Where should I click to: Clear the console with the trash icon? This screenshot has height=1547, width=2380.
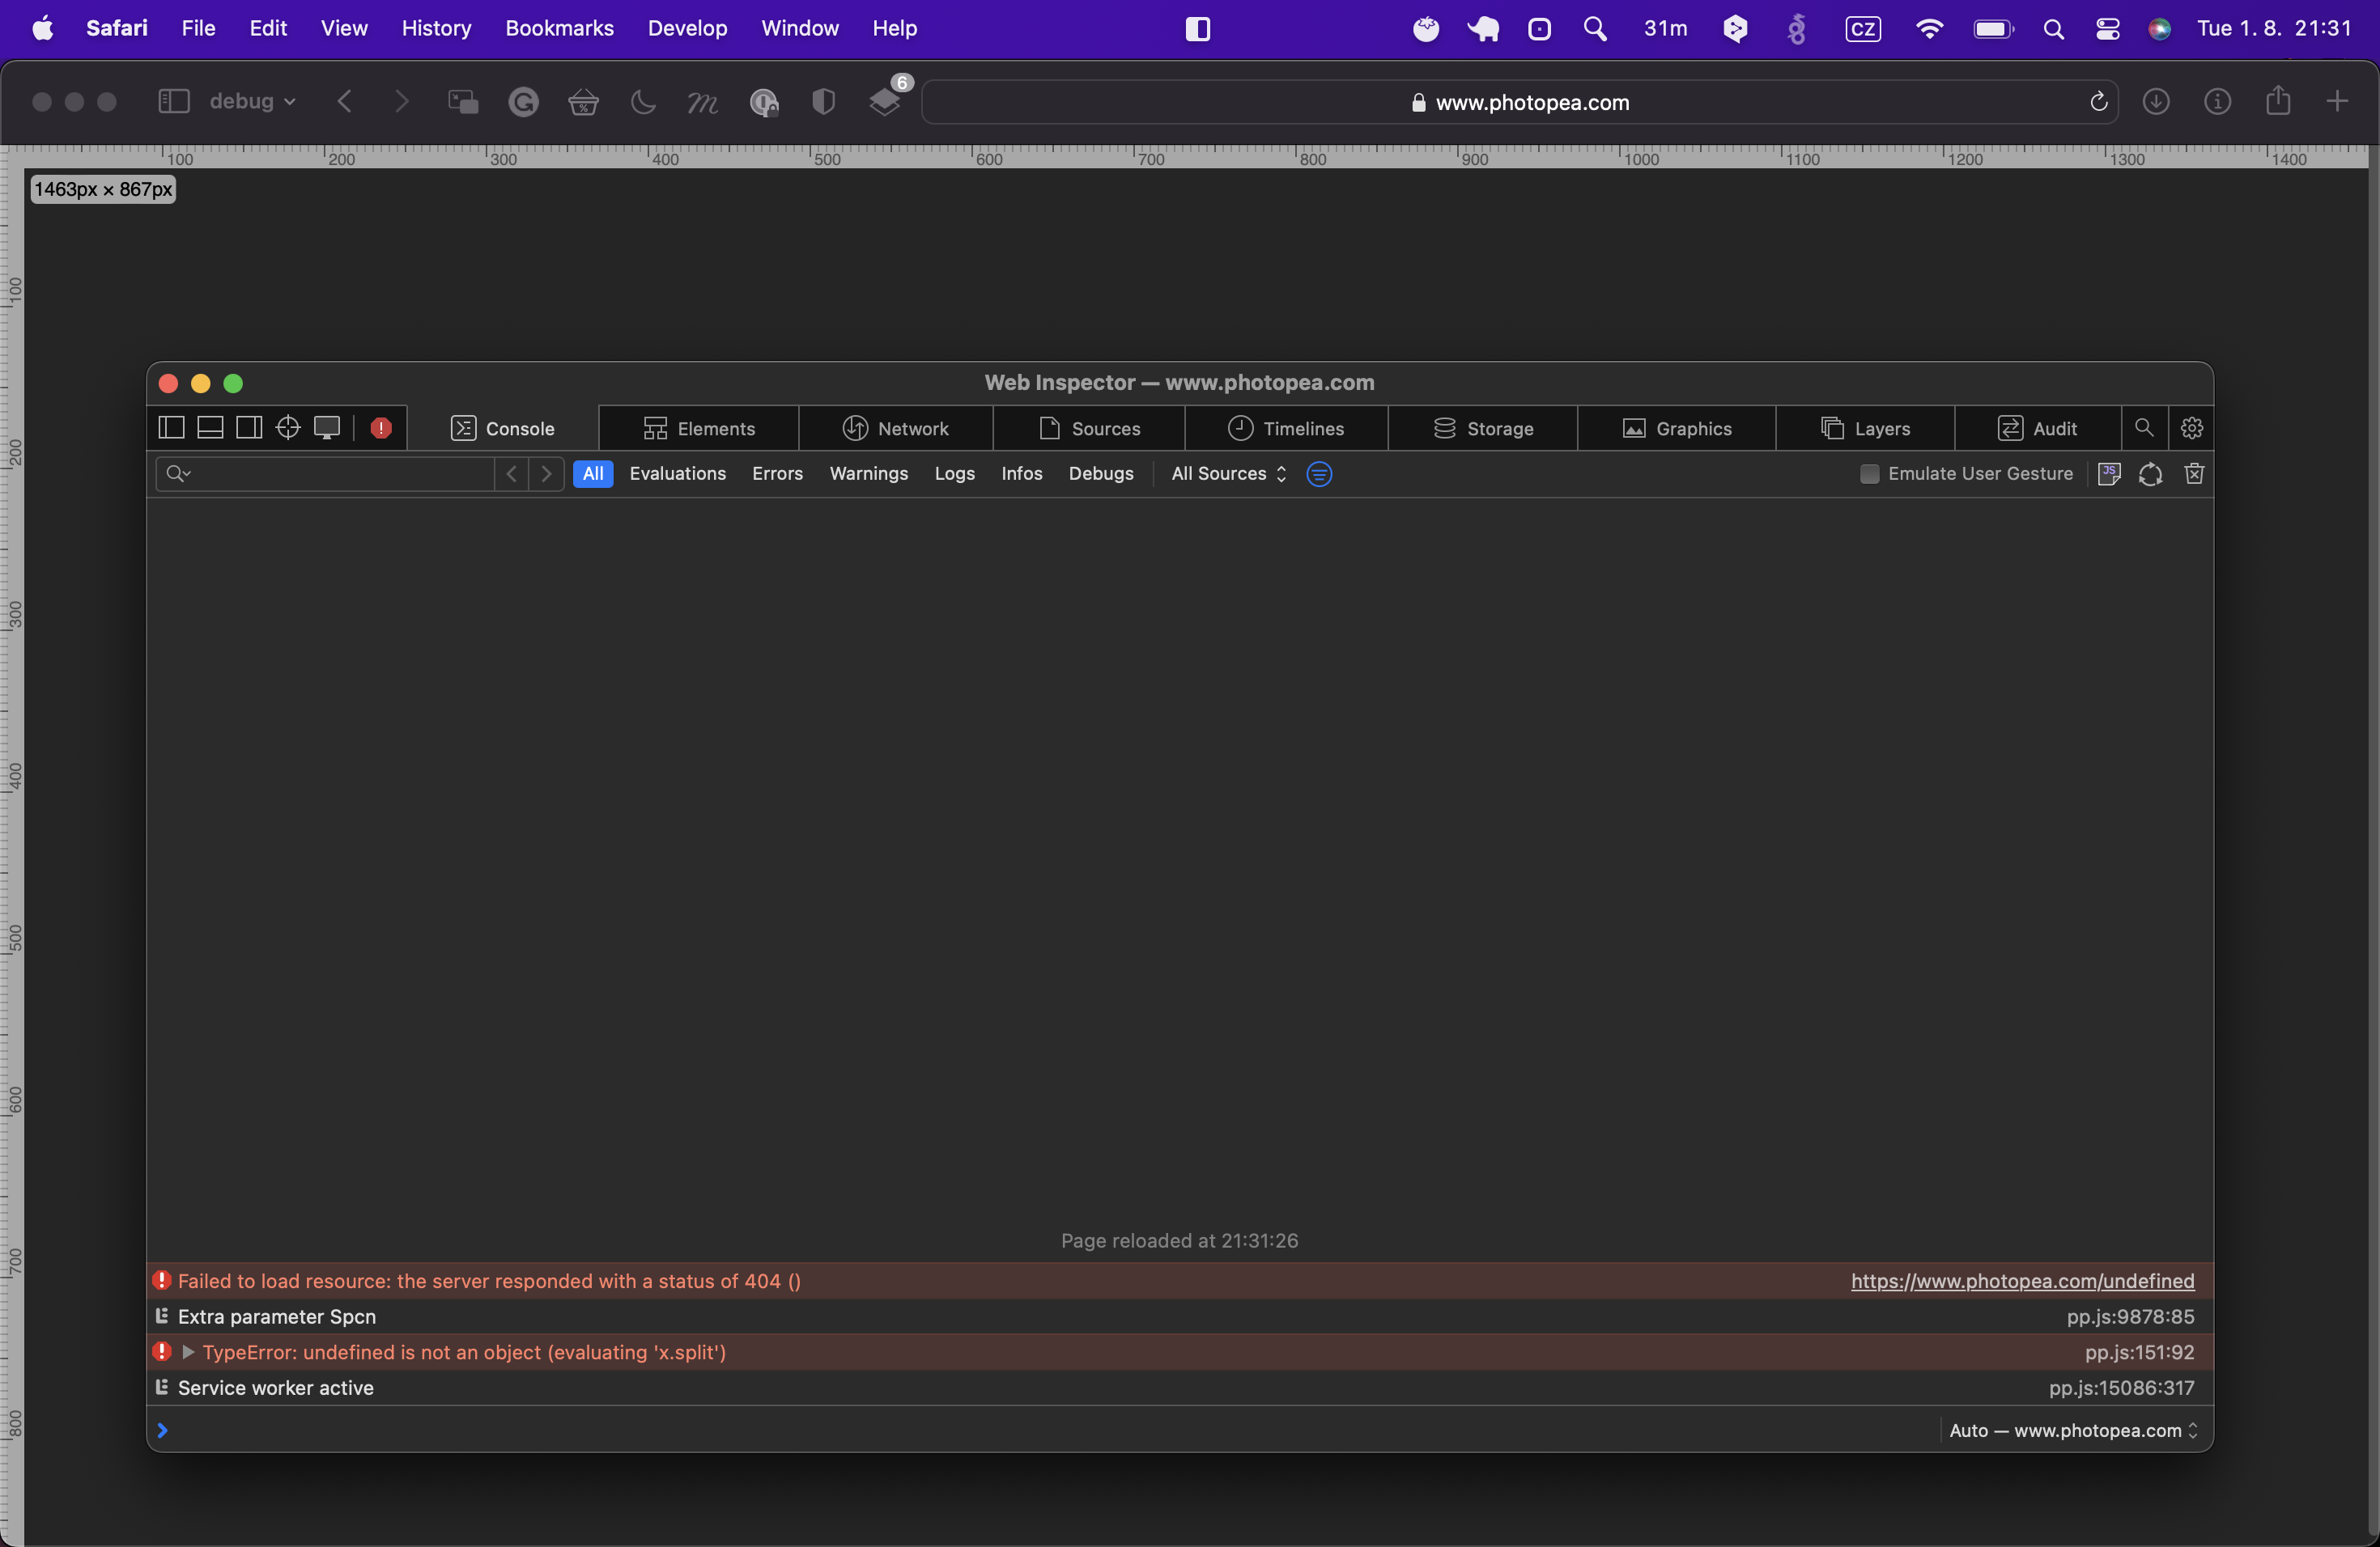click(x=2194, y=473)
